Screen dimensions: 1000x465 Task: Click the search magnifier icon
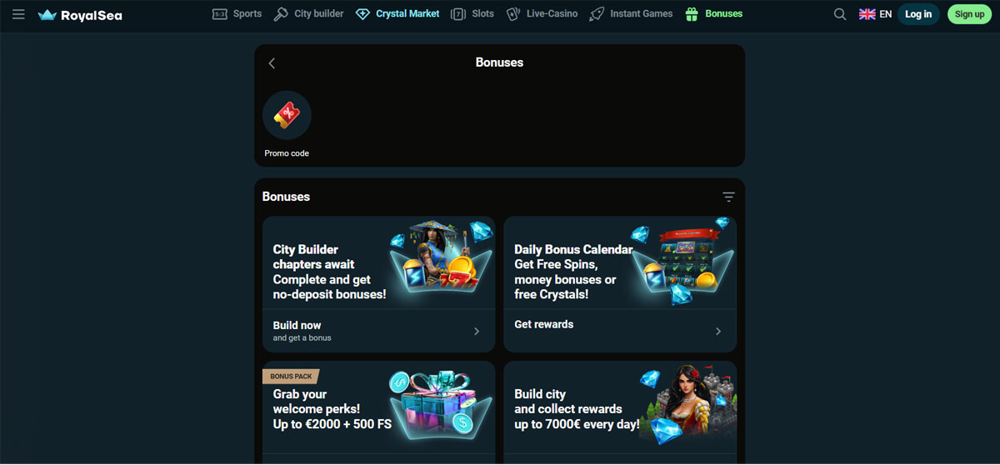(840, 14)
